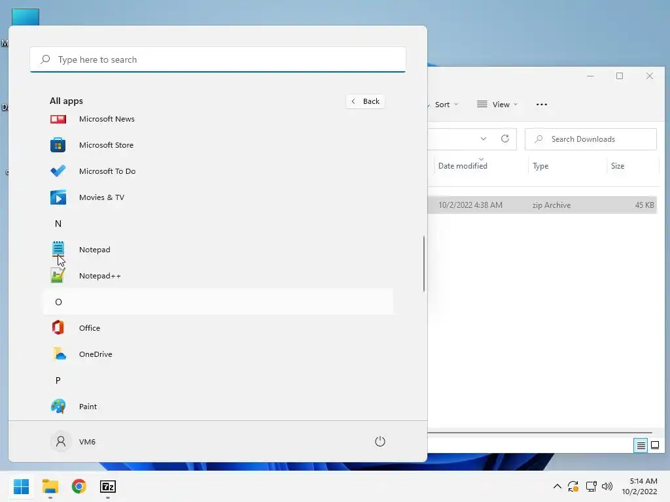Open OneDrive cloud icon

pos(59,354)
